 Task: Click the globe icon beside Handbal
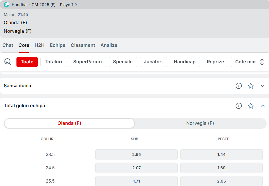(7, 5)
